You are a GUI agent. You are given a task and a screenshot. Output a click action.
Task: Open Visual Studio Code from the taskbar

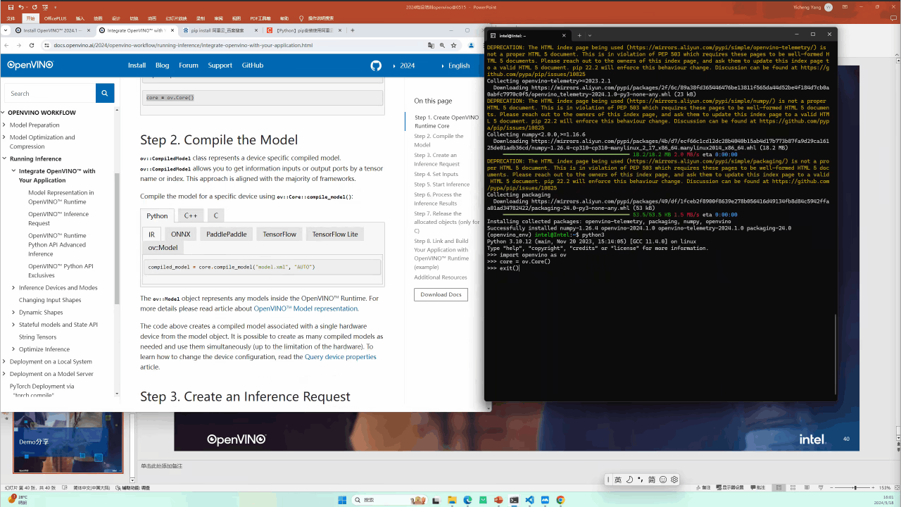point(529,500)
